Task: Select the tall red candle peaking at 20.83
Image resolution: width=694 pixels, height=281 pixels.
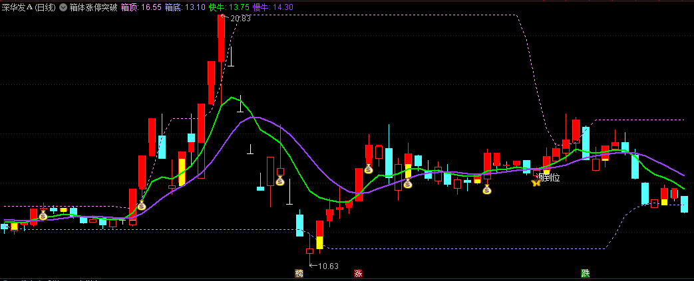Action: click(222, 39)
